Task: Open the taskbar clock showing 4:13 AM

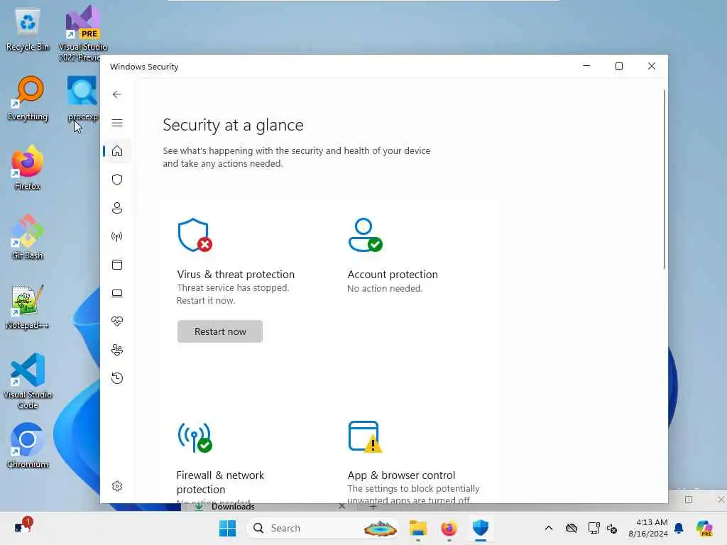Action: (647, 528)
